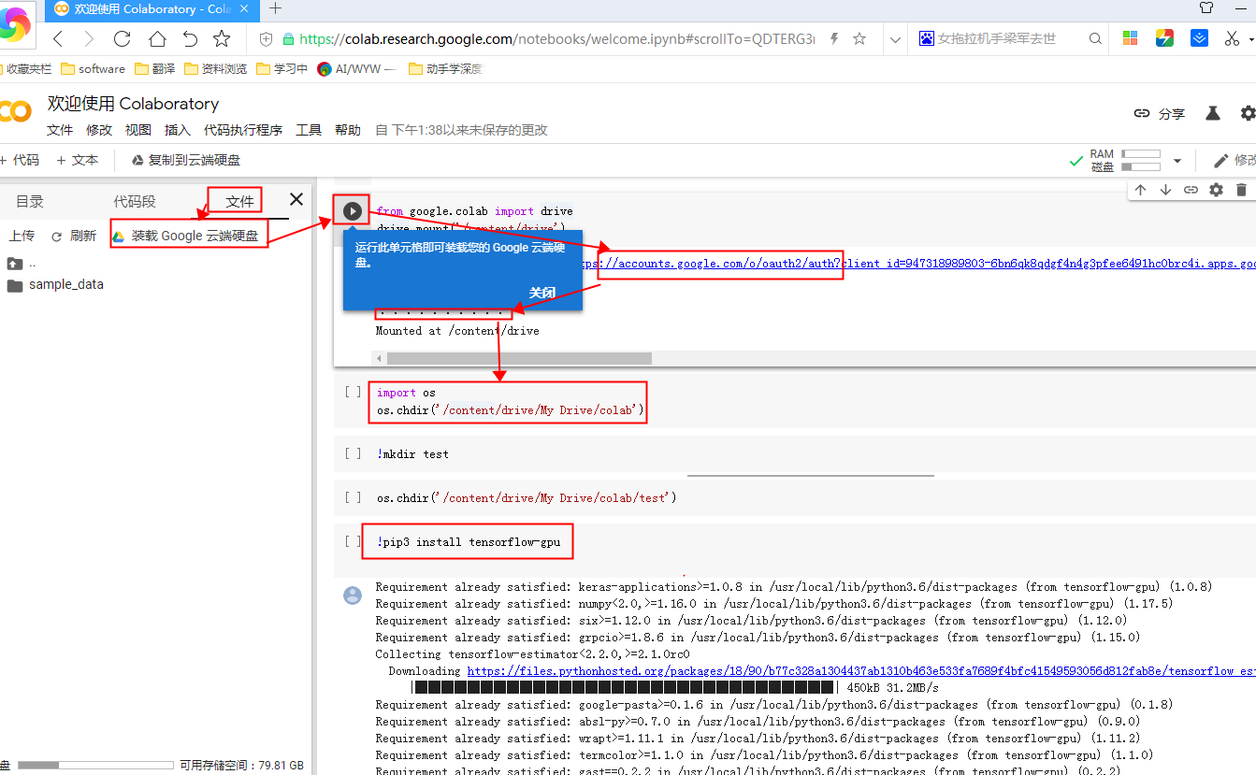Click the star in the address bar
Screen dimensions: 1256x775
(859, 38)
